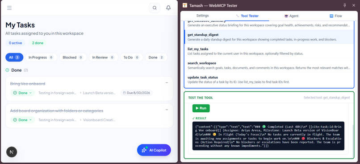Click the RESULT label
360x164 pixels.
pos(199,118)
